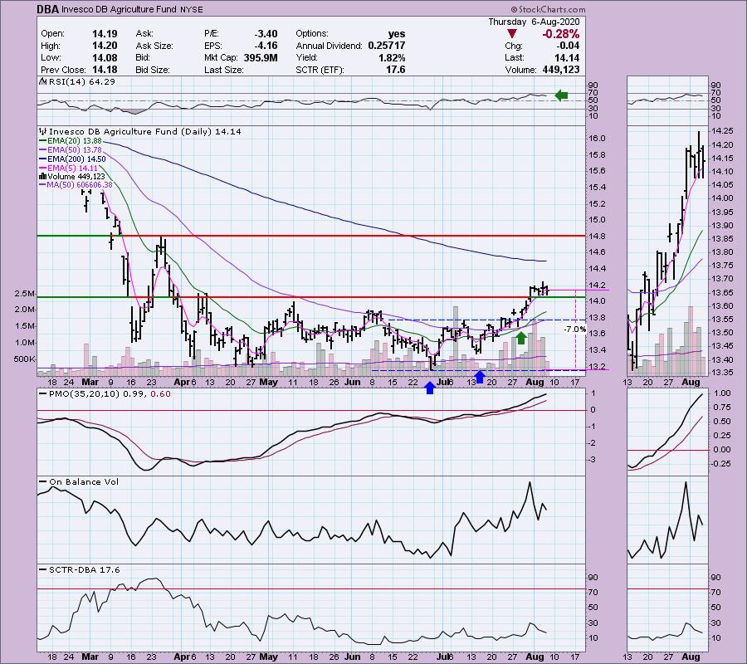Click the MA(50) volume legend line marker
The height and width of the screenshot is (664, 747).
click(43, 185)
